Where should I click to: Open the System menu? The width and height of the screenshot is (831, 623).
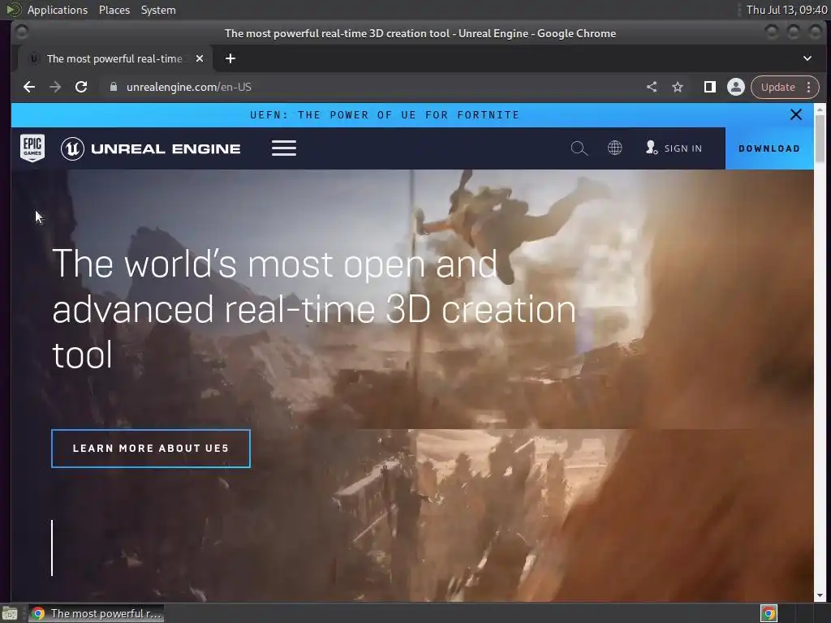[x=158, y=10]
